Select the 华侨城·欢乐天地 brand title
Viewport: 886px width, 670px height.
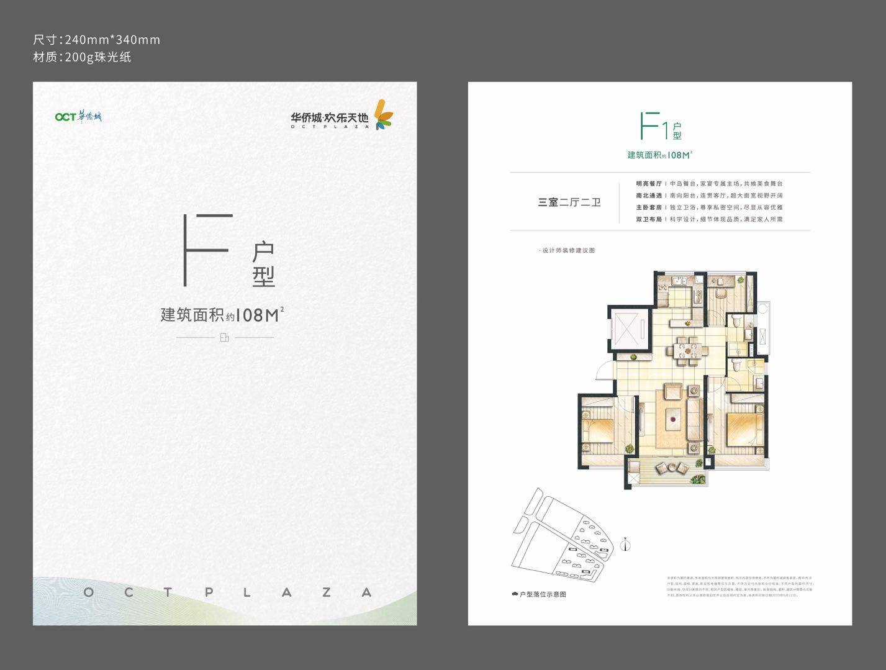point(330,119)
